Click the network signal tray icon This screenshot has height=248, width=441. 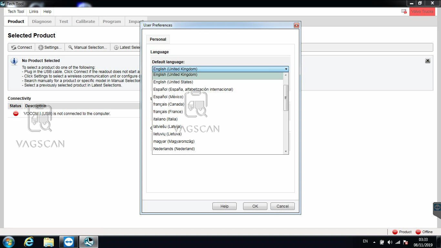point(398,242)
